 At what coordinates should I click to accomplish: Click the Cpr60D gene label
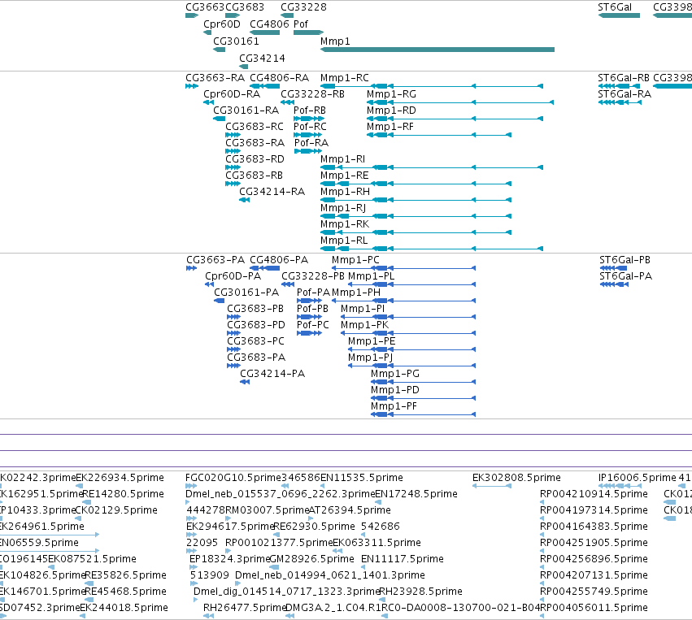(x=221, y=24)
